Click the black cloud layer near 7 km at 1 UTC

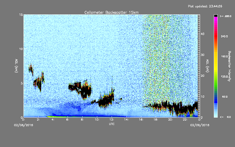point(31,69)
